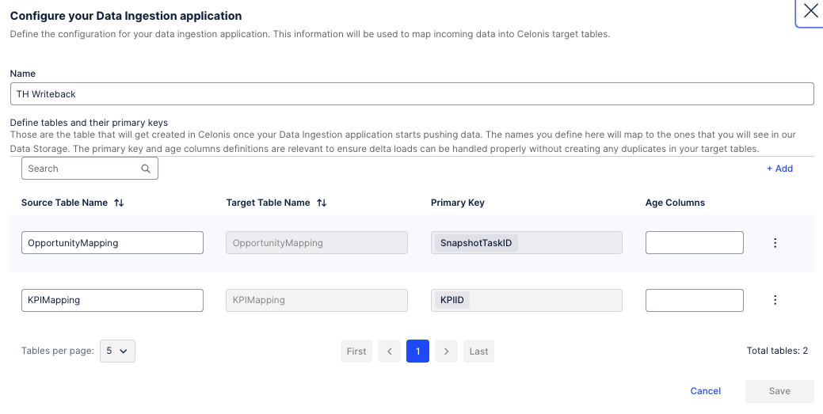Edit OpportunityMapping source table name field
The image size is (823, 414).
[x=112, y=243]
